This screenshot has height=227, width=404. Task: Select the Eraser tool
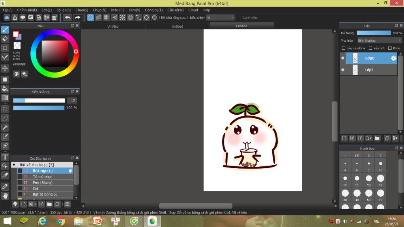pos(5,39)
